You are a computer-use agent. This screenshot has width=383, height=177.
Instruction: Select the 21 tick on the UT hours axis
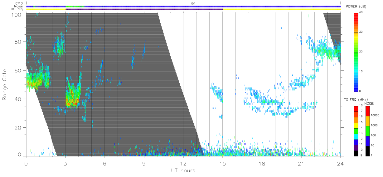click(x=301, y=163)
